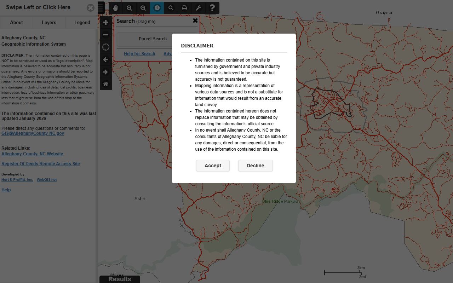The image size is (453, 283).
Task: Open the Hurt & Proffitt, Inc. link
Action: pos(17,180)
